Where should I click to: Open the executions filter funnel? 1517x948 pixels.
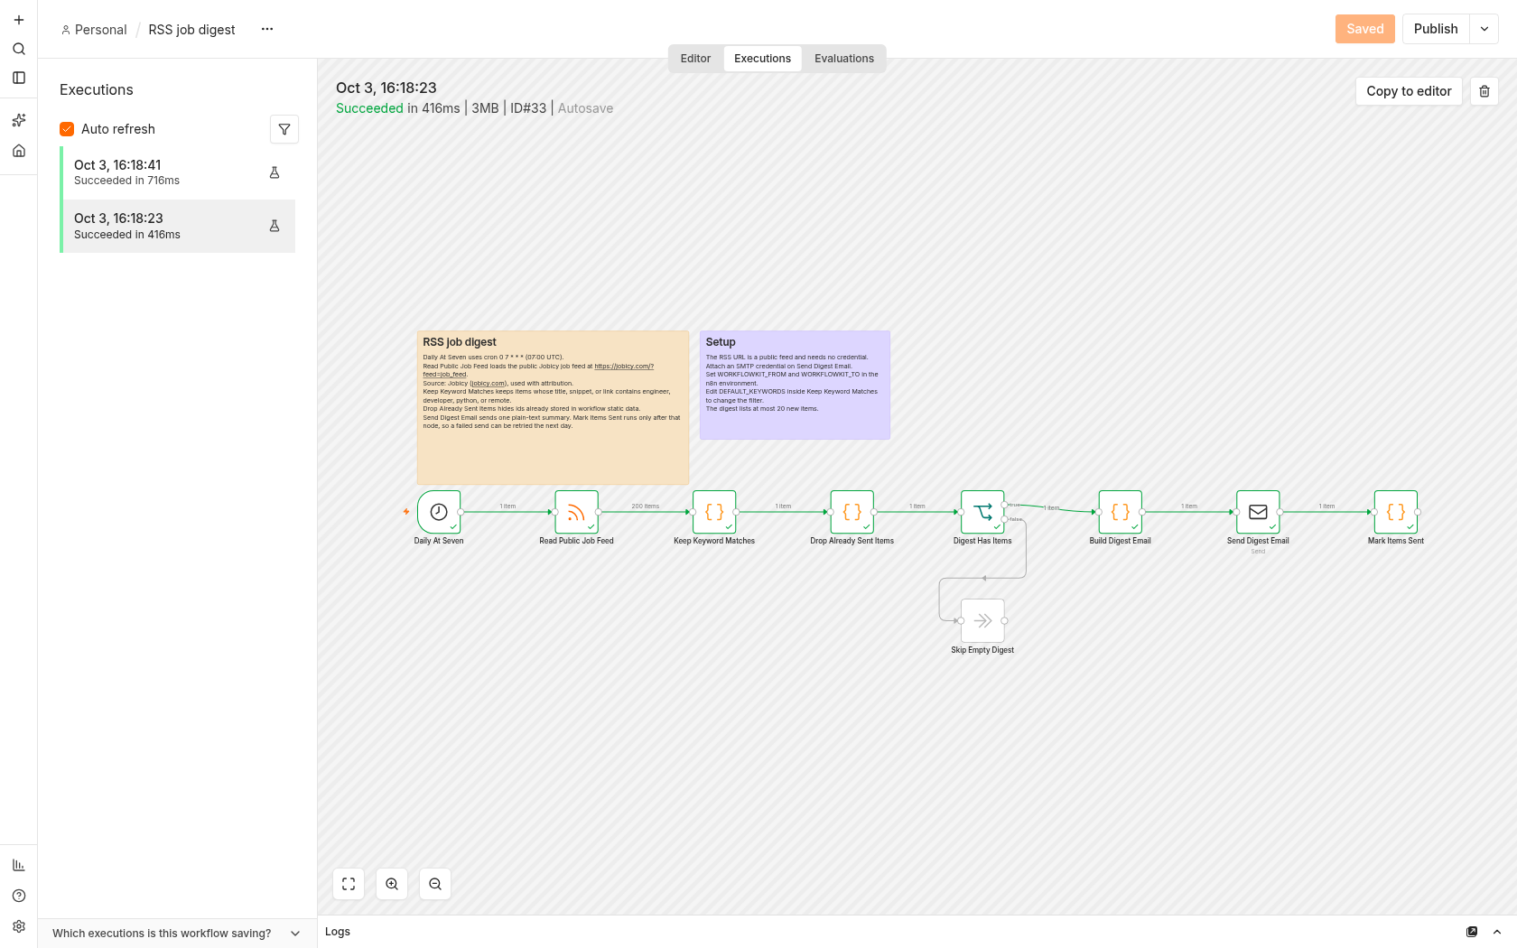coord(284,129)
